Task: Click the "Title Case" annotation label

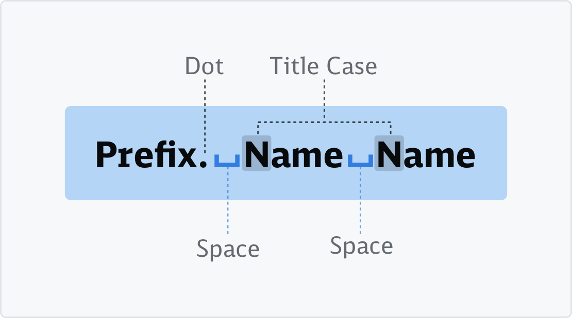Action: (x=323, y=66)
